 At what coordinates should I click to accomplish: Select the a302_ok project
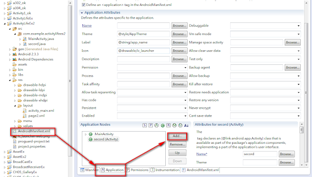pyautogui.click(x=19, y=3)
